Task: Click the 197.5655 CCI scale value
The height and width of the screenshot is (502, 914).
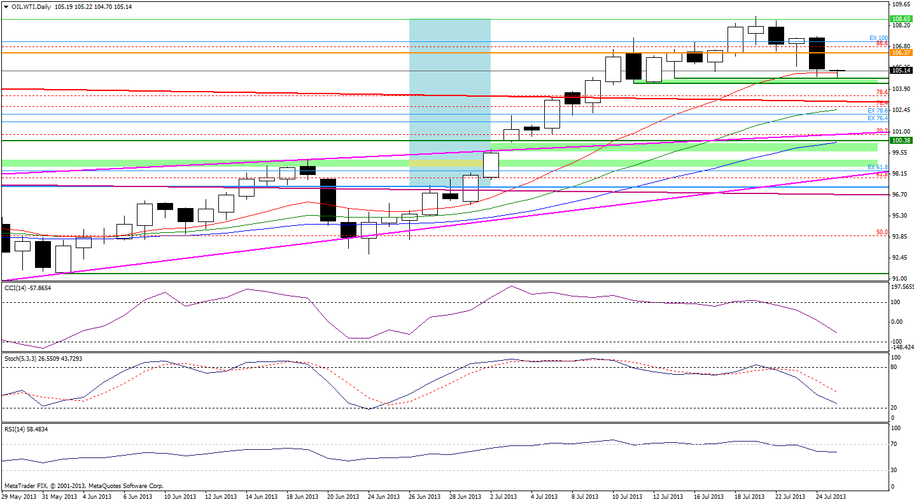Action: [x=901, y=288]
